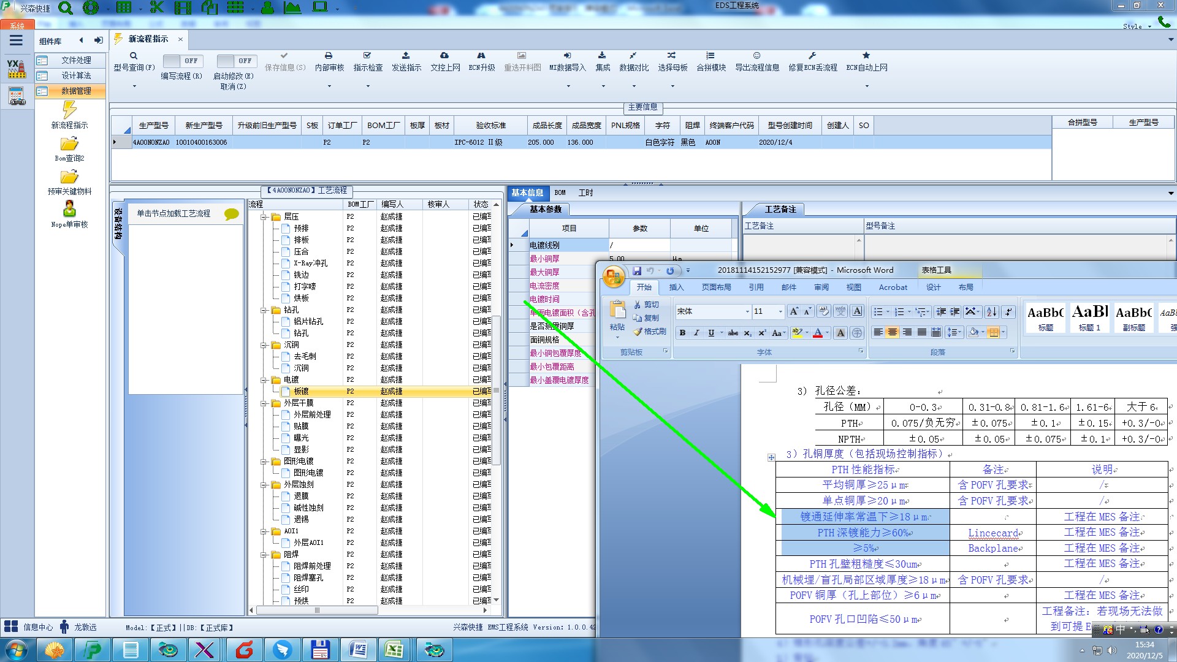Click the 修复ECN丢流程 wrench icon

812,56
